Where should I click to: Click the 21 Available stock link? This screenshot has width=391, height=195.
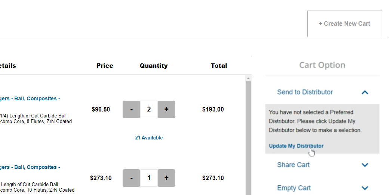(149, 138)
